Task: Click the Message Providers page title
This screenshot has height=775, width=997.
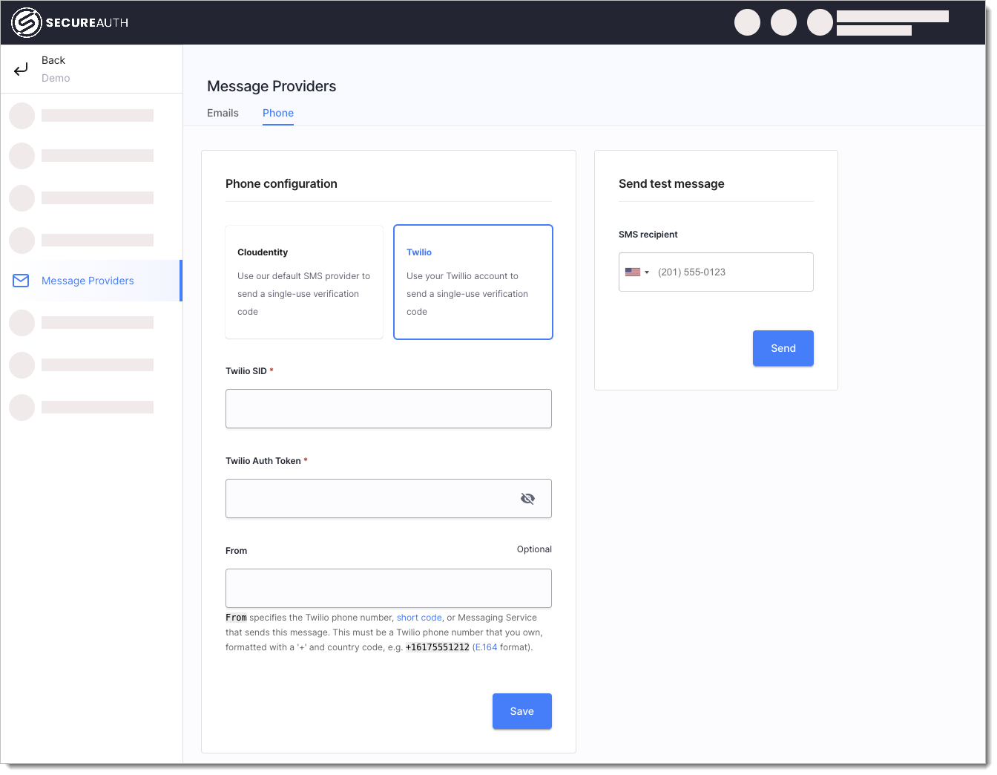Action: pyautogui.click(x=272, y=86)
